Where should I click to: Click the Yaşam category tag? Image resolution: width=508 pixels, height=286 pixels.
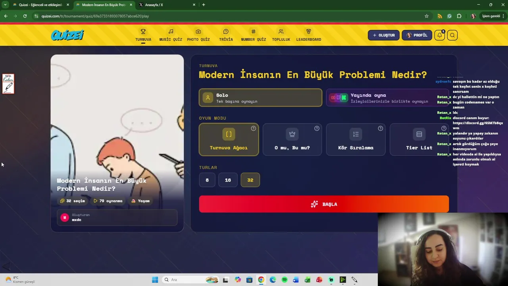(x=140, y=201)
